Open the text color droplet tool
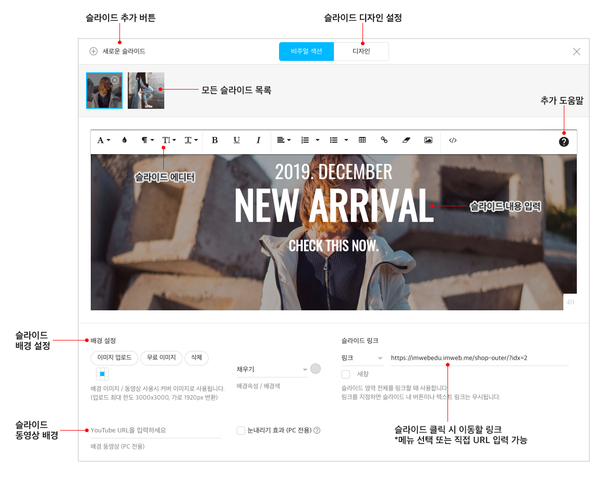 (124, 140)
